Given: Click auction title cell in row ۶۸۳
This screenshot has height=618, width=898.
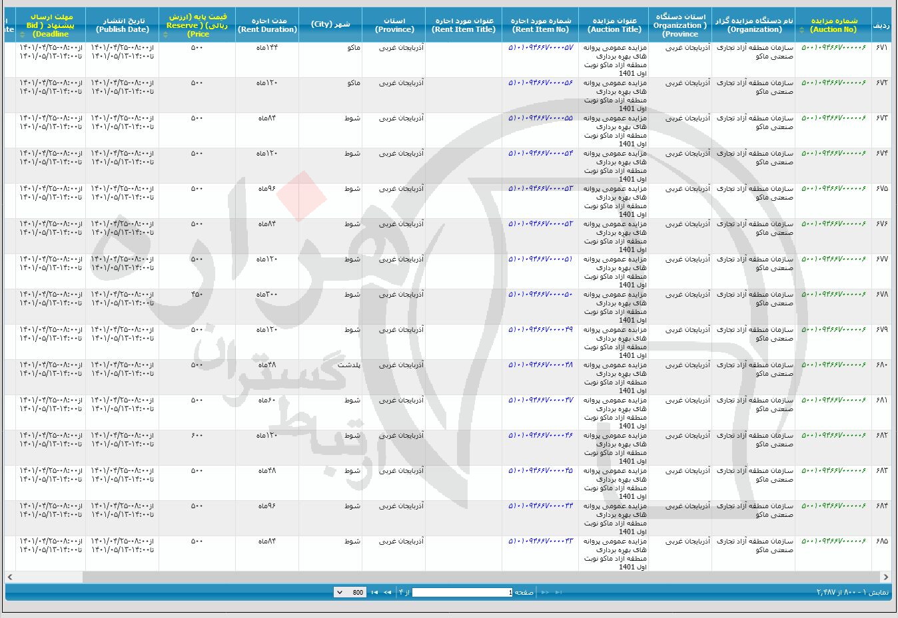Looking at the screenshot, I should 615,484.
